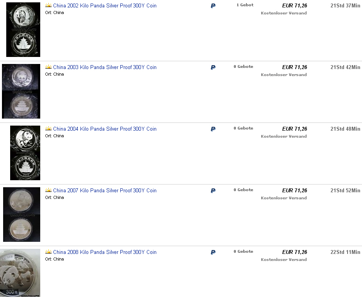Click the 2007 Panda coin thumbnail image
Viewport: 362px width, 298px height.
coord(21,215)
